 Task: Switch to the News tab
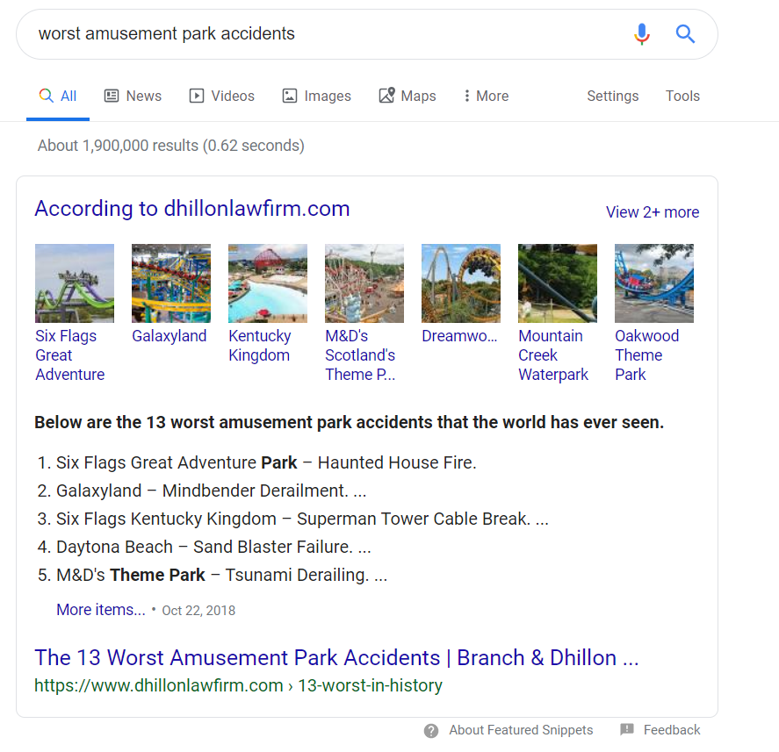click(133, 96)
